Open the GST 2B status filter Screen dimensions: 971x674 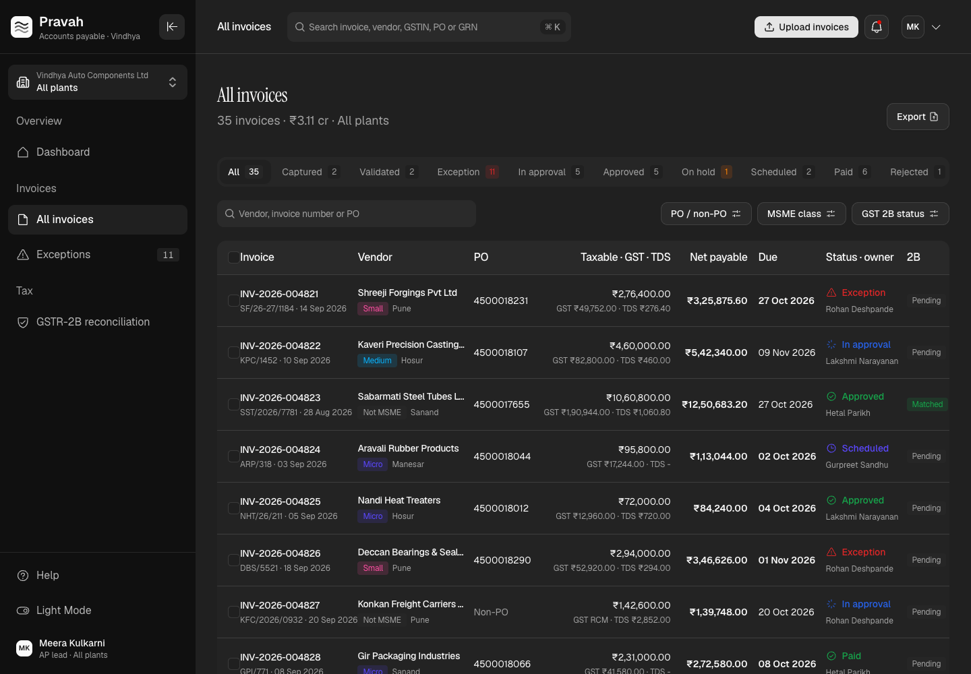[900, 214]
